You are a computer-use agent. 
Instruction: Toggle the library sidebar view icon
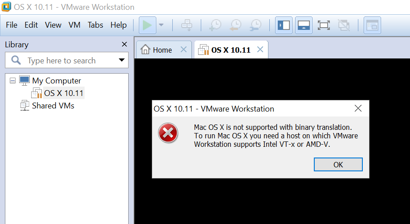coord(284,25)
